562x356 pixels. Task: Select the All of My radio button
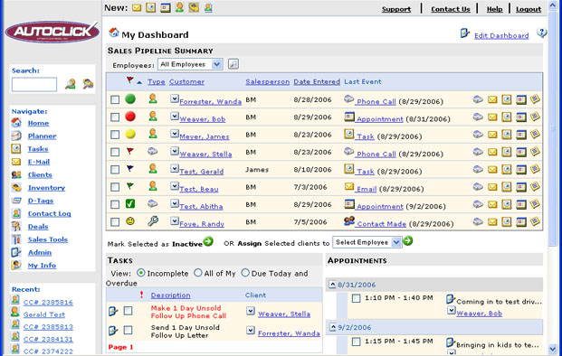pyautogui.click(x=198, y=273)
